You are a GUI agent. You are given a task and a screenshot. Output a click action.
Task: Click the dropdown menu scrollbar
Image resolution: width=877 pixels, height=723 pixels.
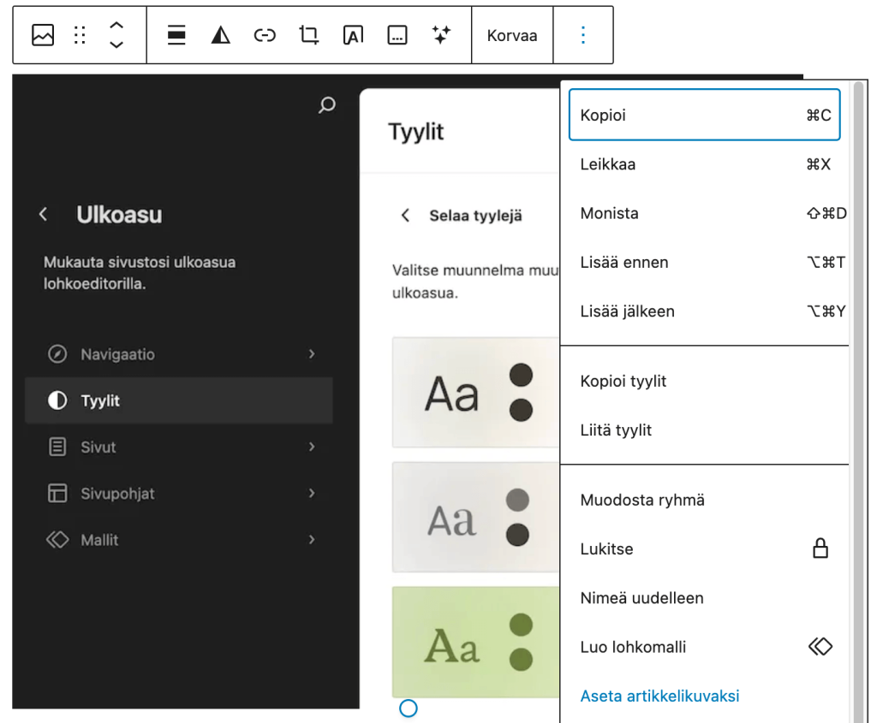click(858, 402)
